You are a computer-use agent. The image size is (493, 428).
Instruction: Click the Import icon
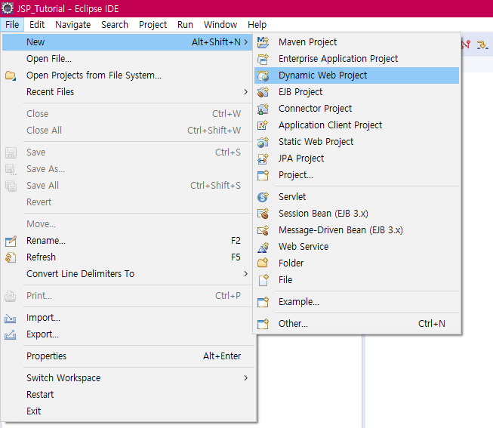click(x=11, y=319)
